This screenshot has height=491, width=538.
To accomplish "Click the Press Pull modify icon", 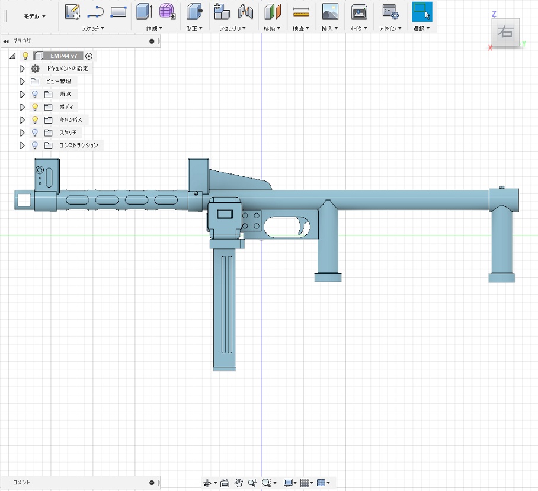I will coord(194,11).
